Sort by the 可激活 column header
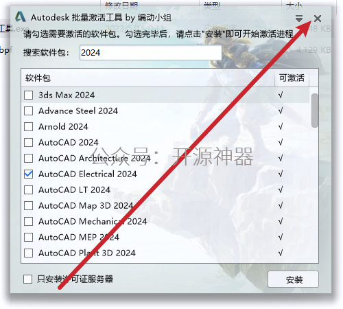Image resolution: width=343 pixels, height=309 pixels. [x=292, y=78]
